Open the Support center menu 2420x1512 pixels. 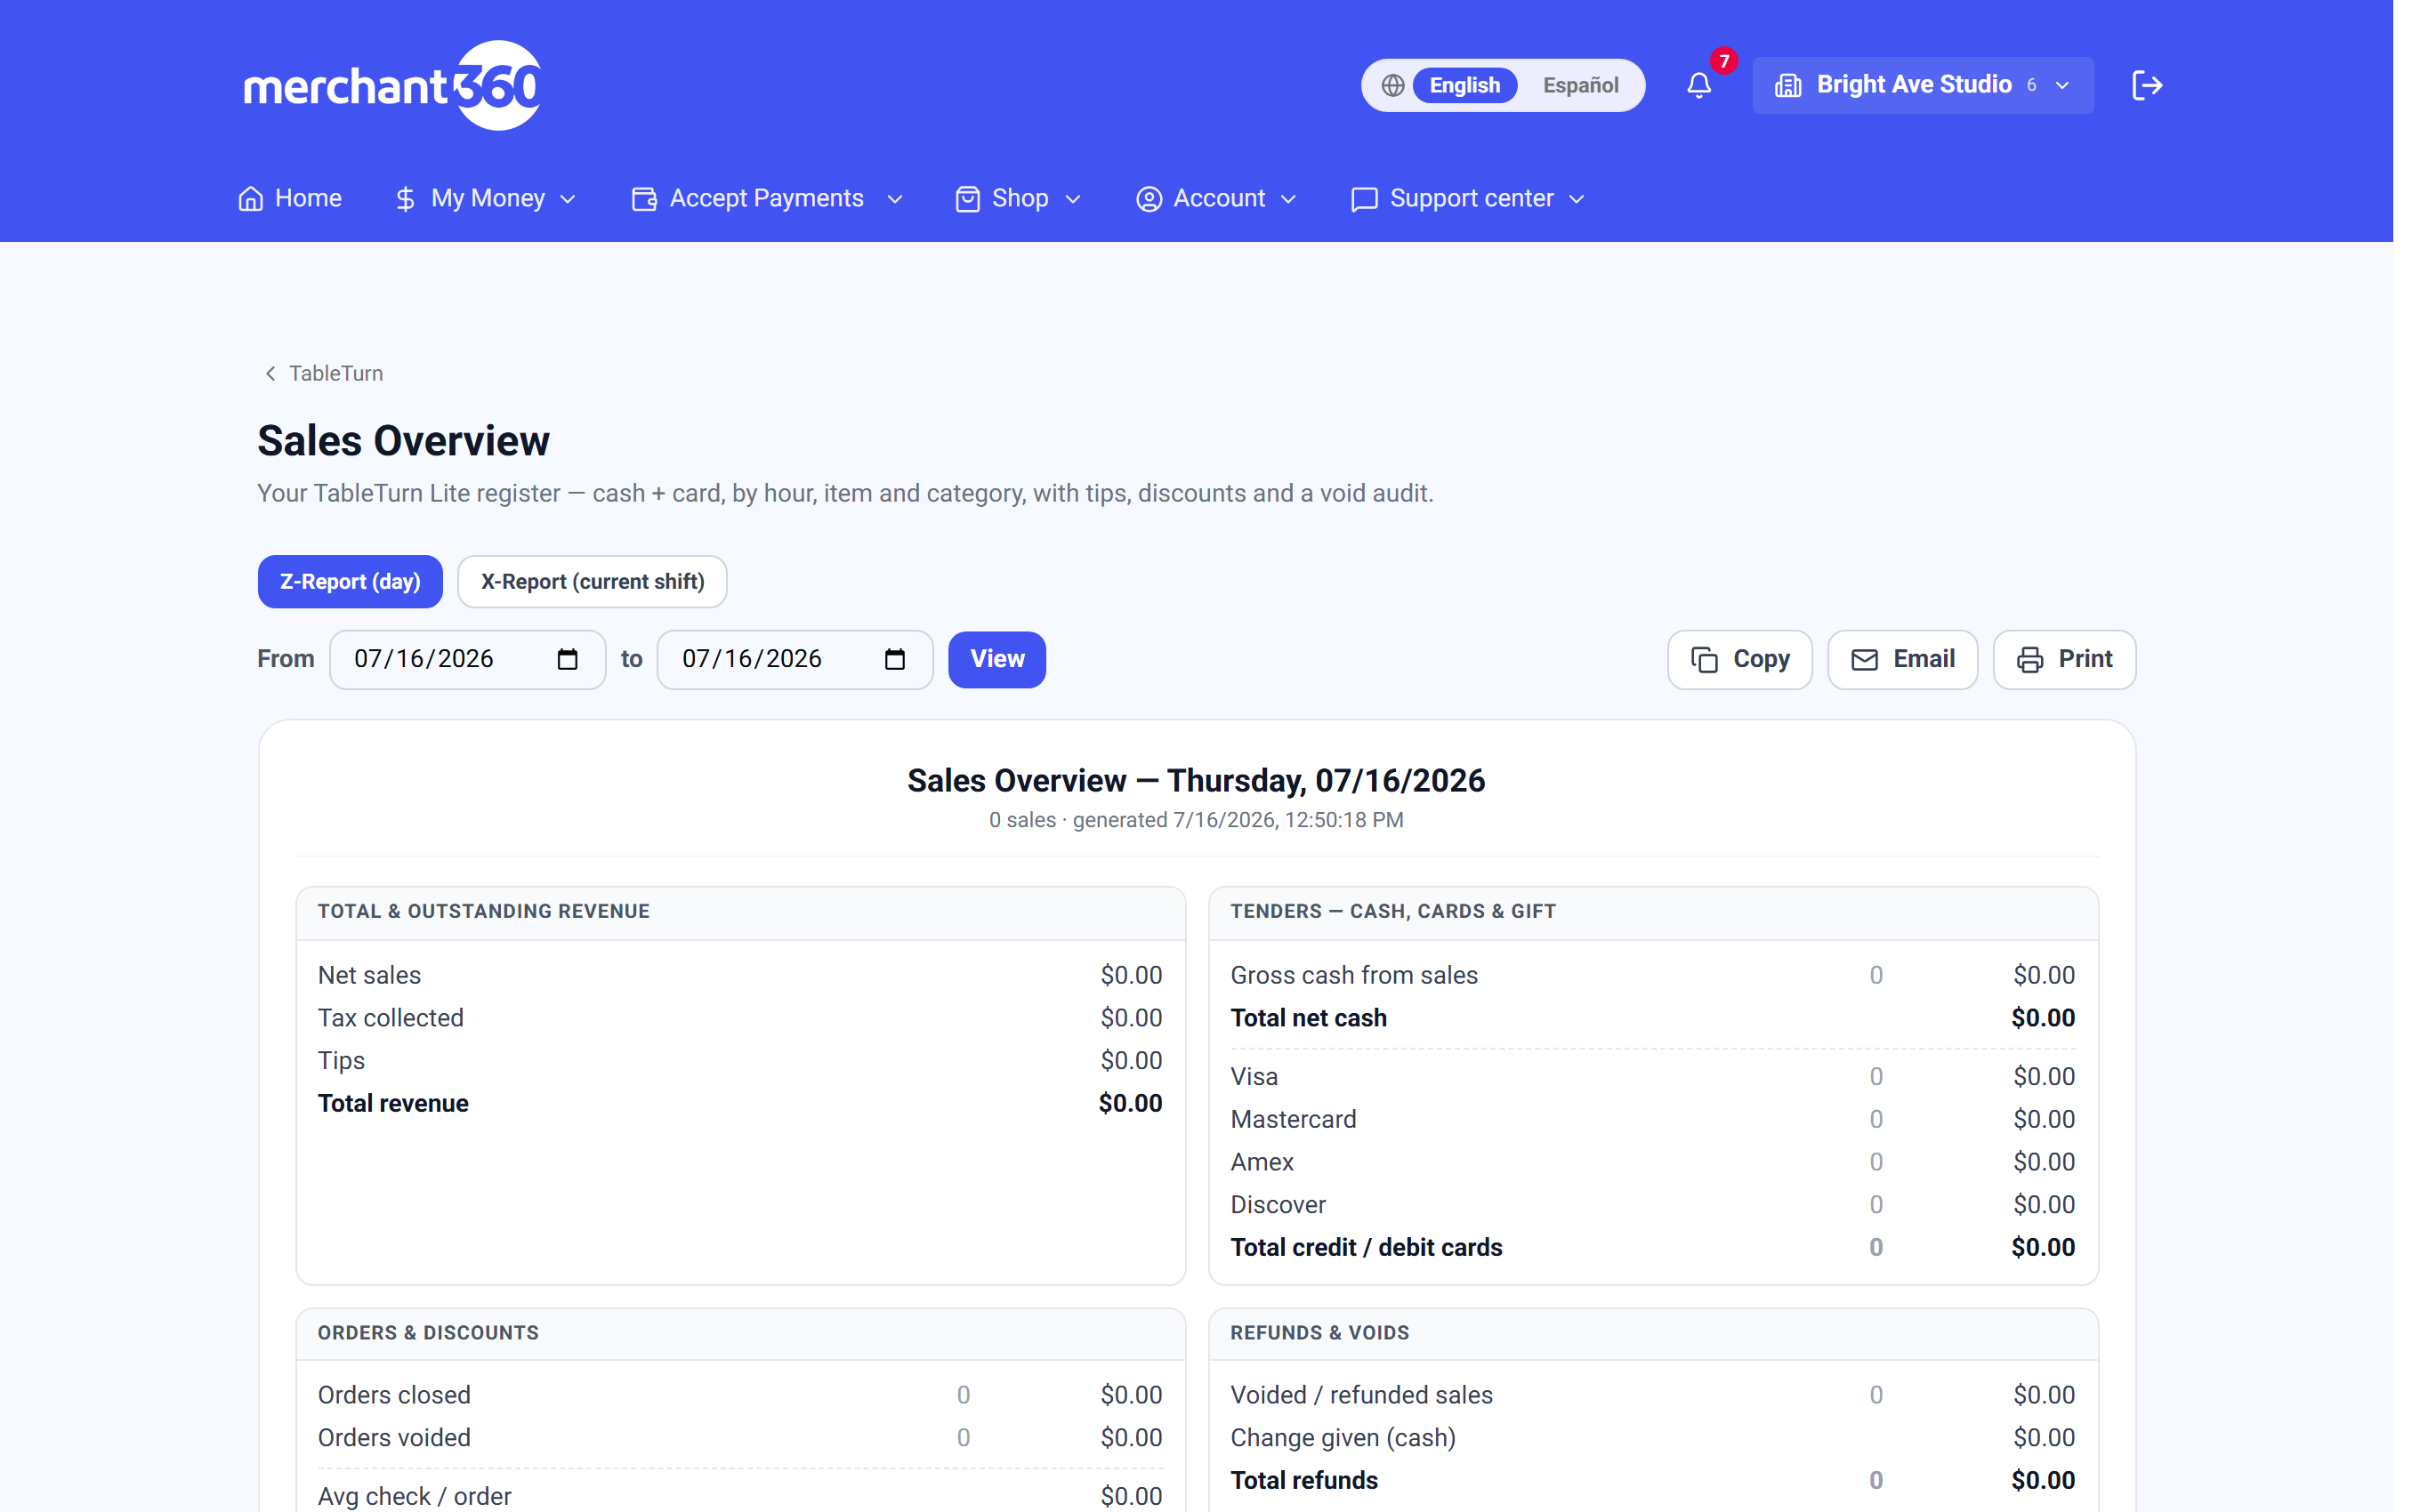[1469, 199]
